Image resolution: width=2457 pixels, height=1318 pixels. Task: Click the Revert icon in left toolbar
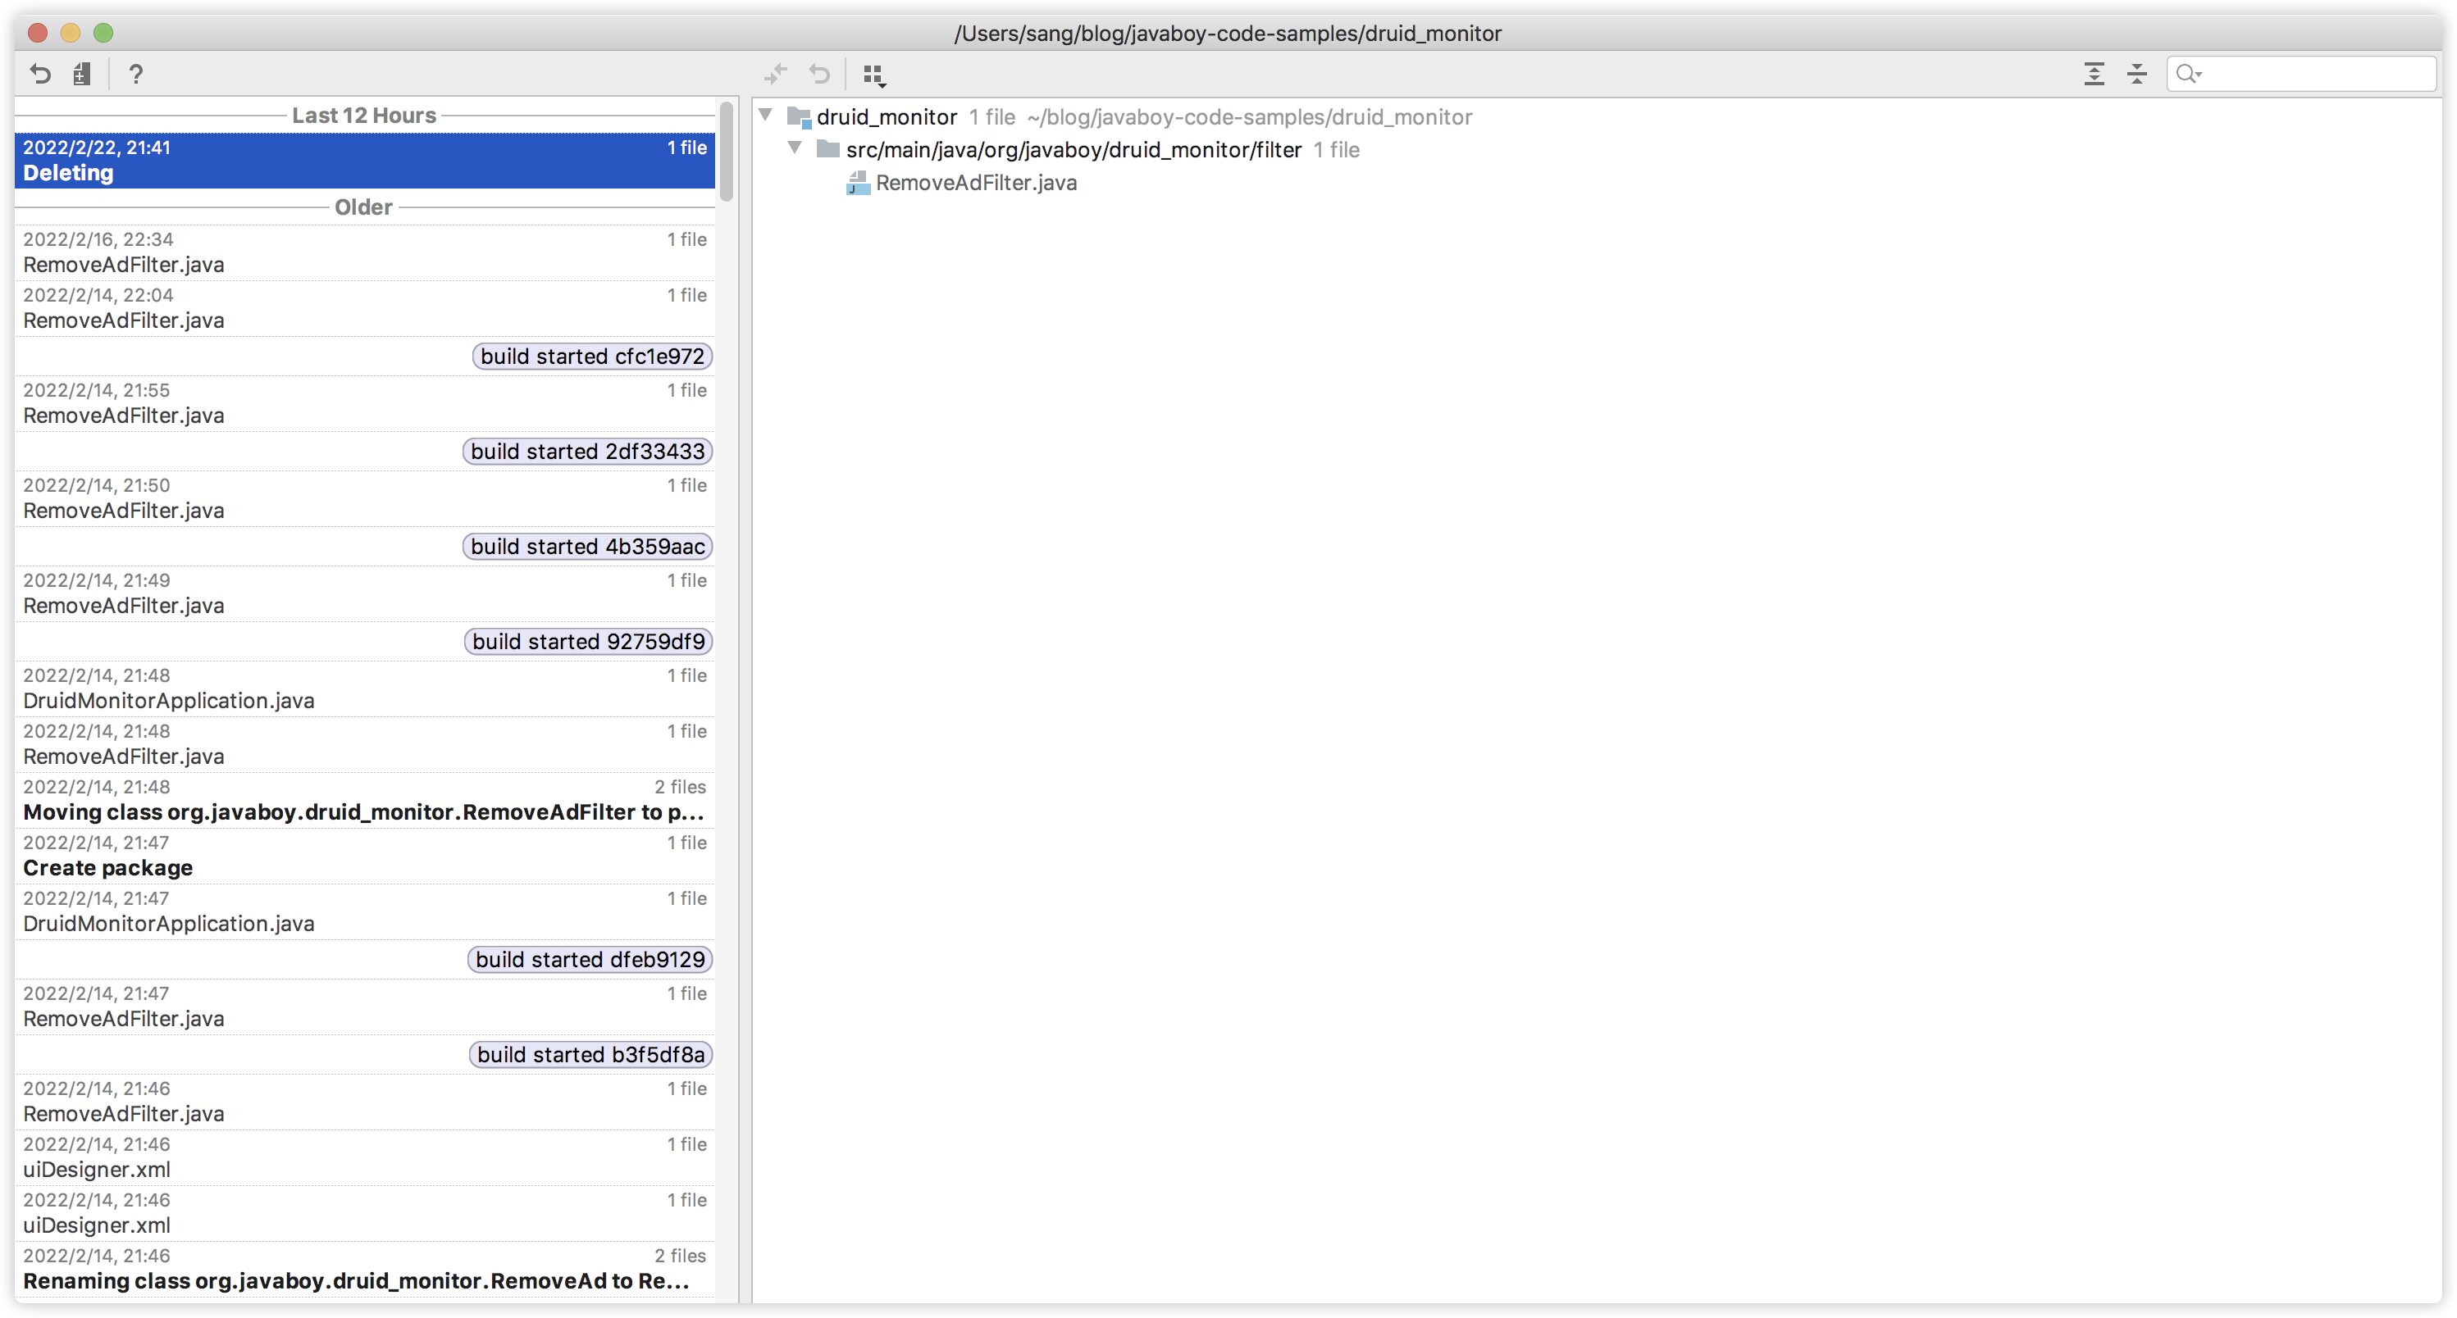pos(40,74)
